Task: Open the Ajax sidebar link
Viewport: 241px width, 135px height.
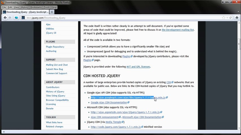Action: click(x=48, y=24)
